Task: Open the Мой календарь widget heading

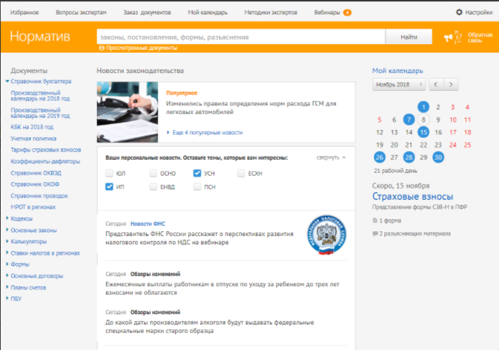Action: 398,71
